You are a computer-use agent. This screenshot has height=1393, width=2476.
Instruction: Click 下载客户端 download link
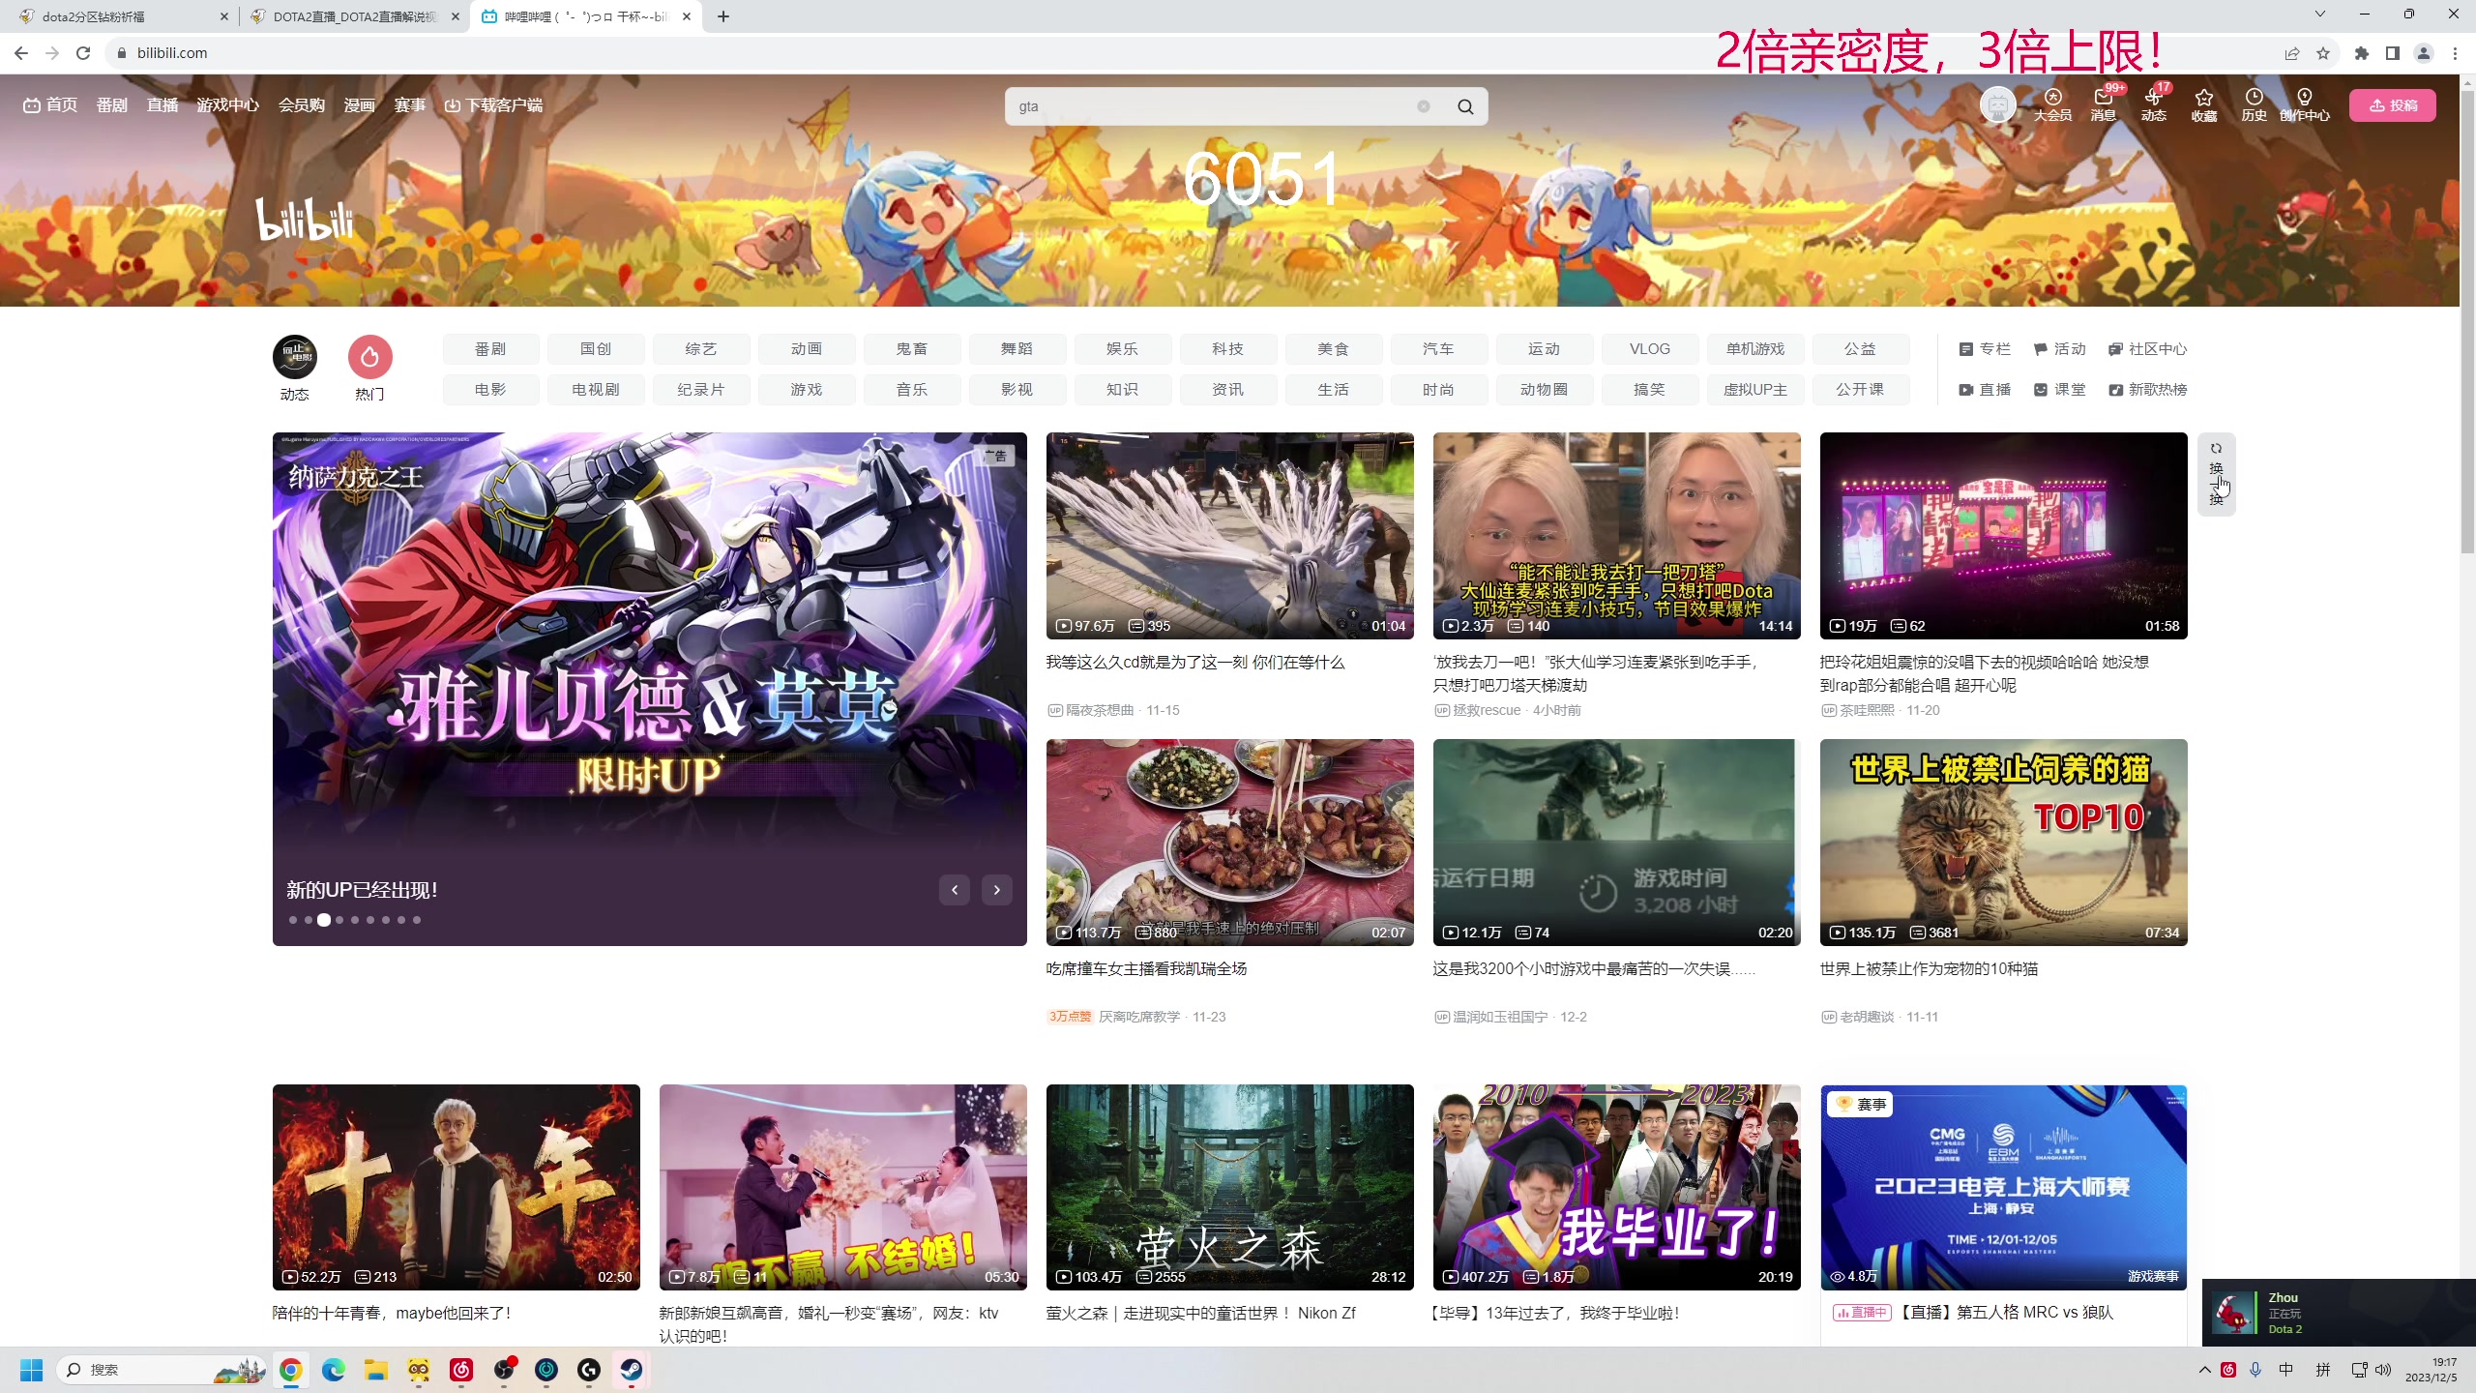494,105
